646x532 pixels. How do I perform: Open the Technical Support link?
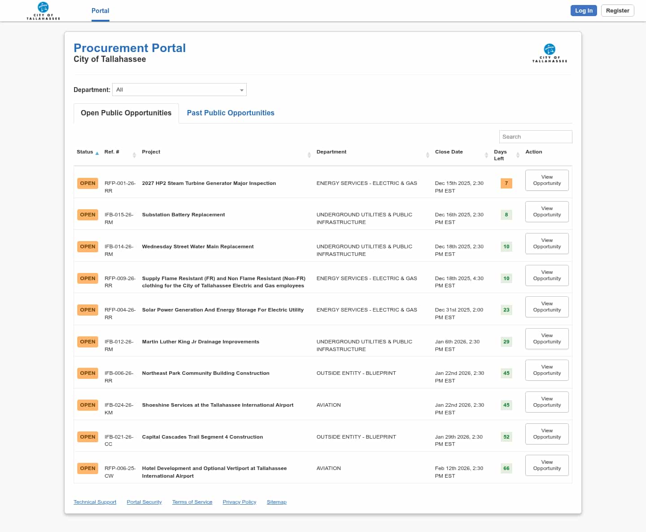(x=95, y=502)
